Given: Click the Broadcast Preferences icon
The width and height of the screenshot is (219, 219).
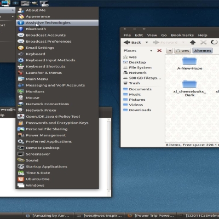Looking at the screenshot, I should click(21, 42).
